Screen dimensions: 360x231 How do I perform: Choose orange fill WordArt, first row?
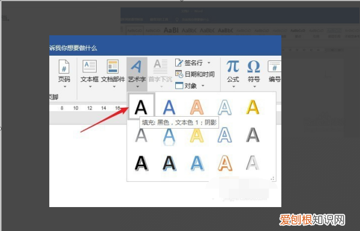tap(197, 107)
